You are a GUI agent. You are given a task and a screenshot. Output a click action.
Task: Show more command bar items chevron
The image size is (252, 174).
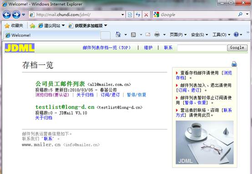(x=248, y=32)
